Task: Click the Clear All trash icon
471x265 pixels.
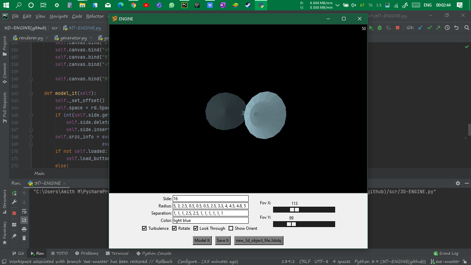Action: pos(24,238)
